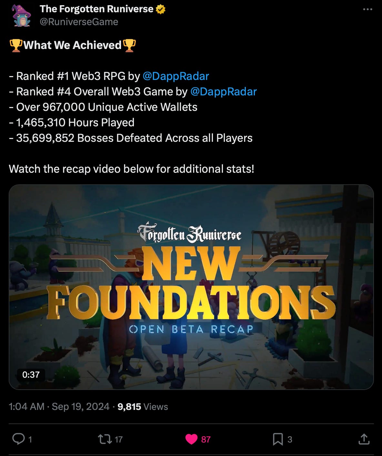Click the first @DappRadar mention
The image size is (382, 456).
pyautogui.click(x=176, y=76)
